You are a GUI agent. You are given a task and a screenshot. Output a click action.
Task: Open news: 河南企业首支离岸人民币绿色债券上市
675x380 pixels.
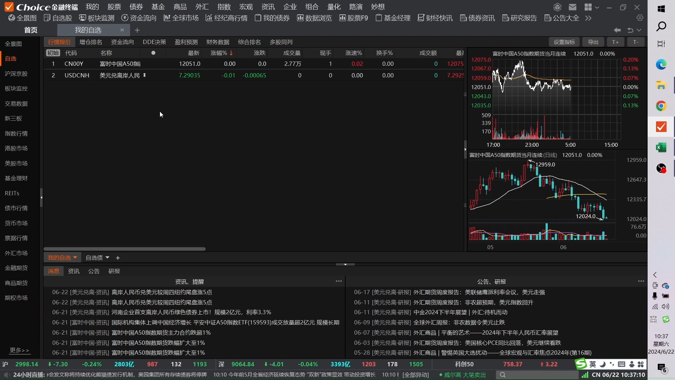tap(191, 312)
